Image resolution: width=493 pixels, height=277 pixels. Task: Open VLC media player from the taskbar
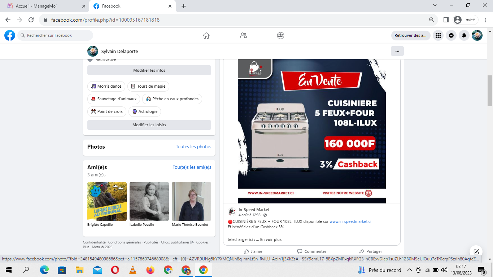(x=133, y=270)
